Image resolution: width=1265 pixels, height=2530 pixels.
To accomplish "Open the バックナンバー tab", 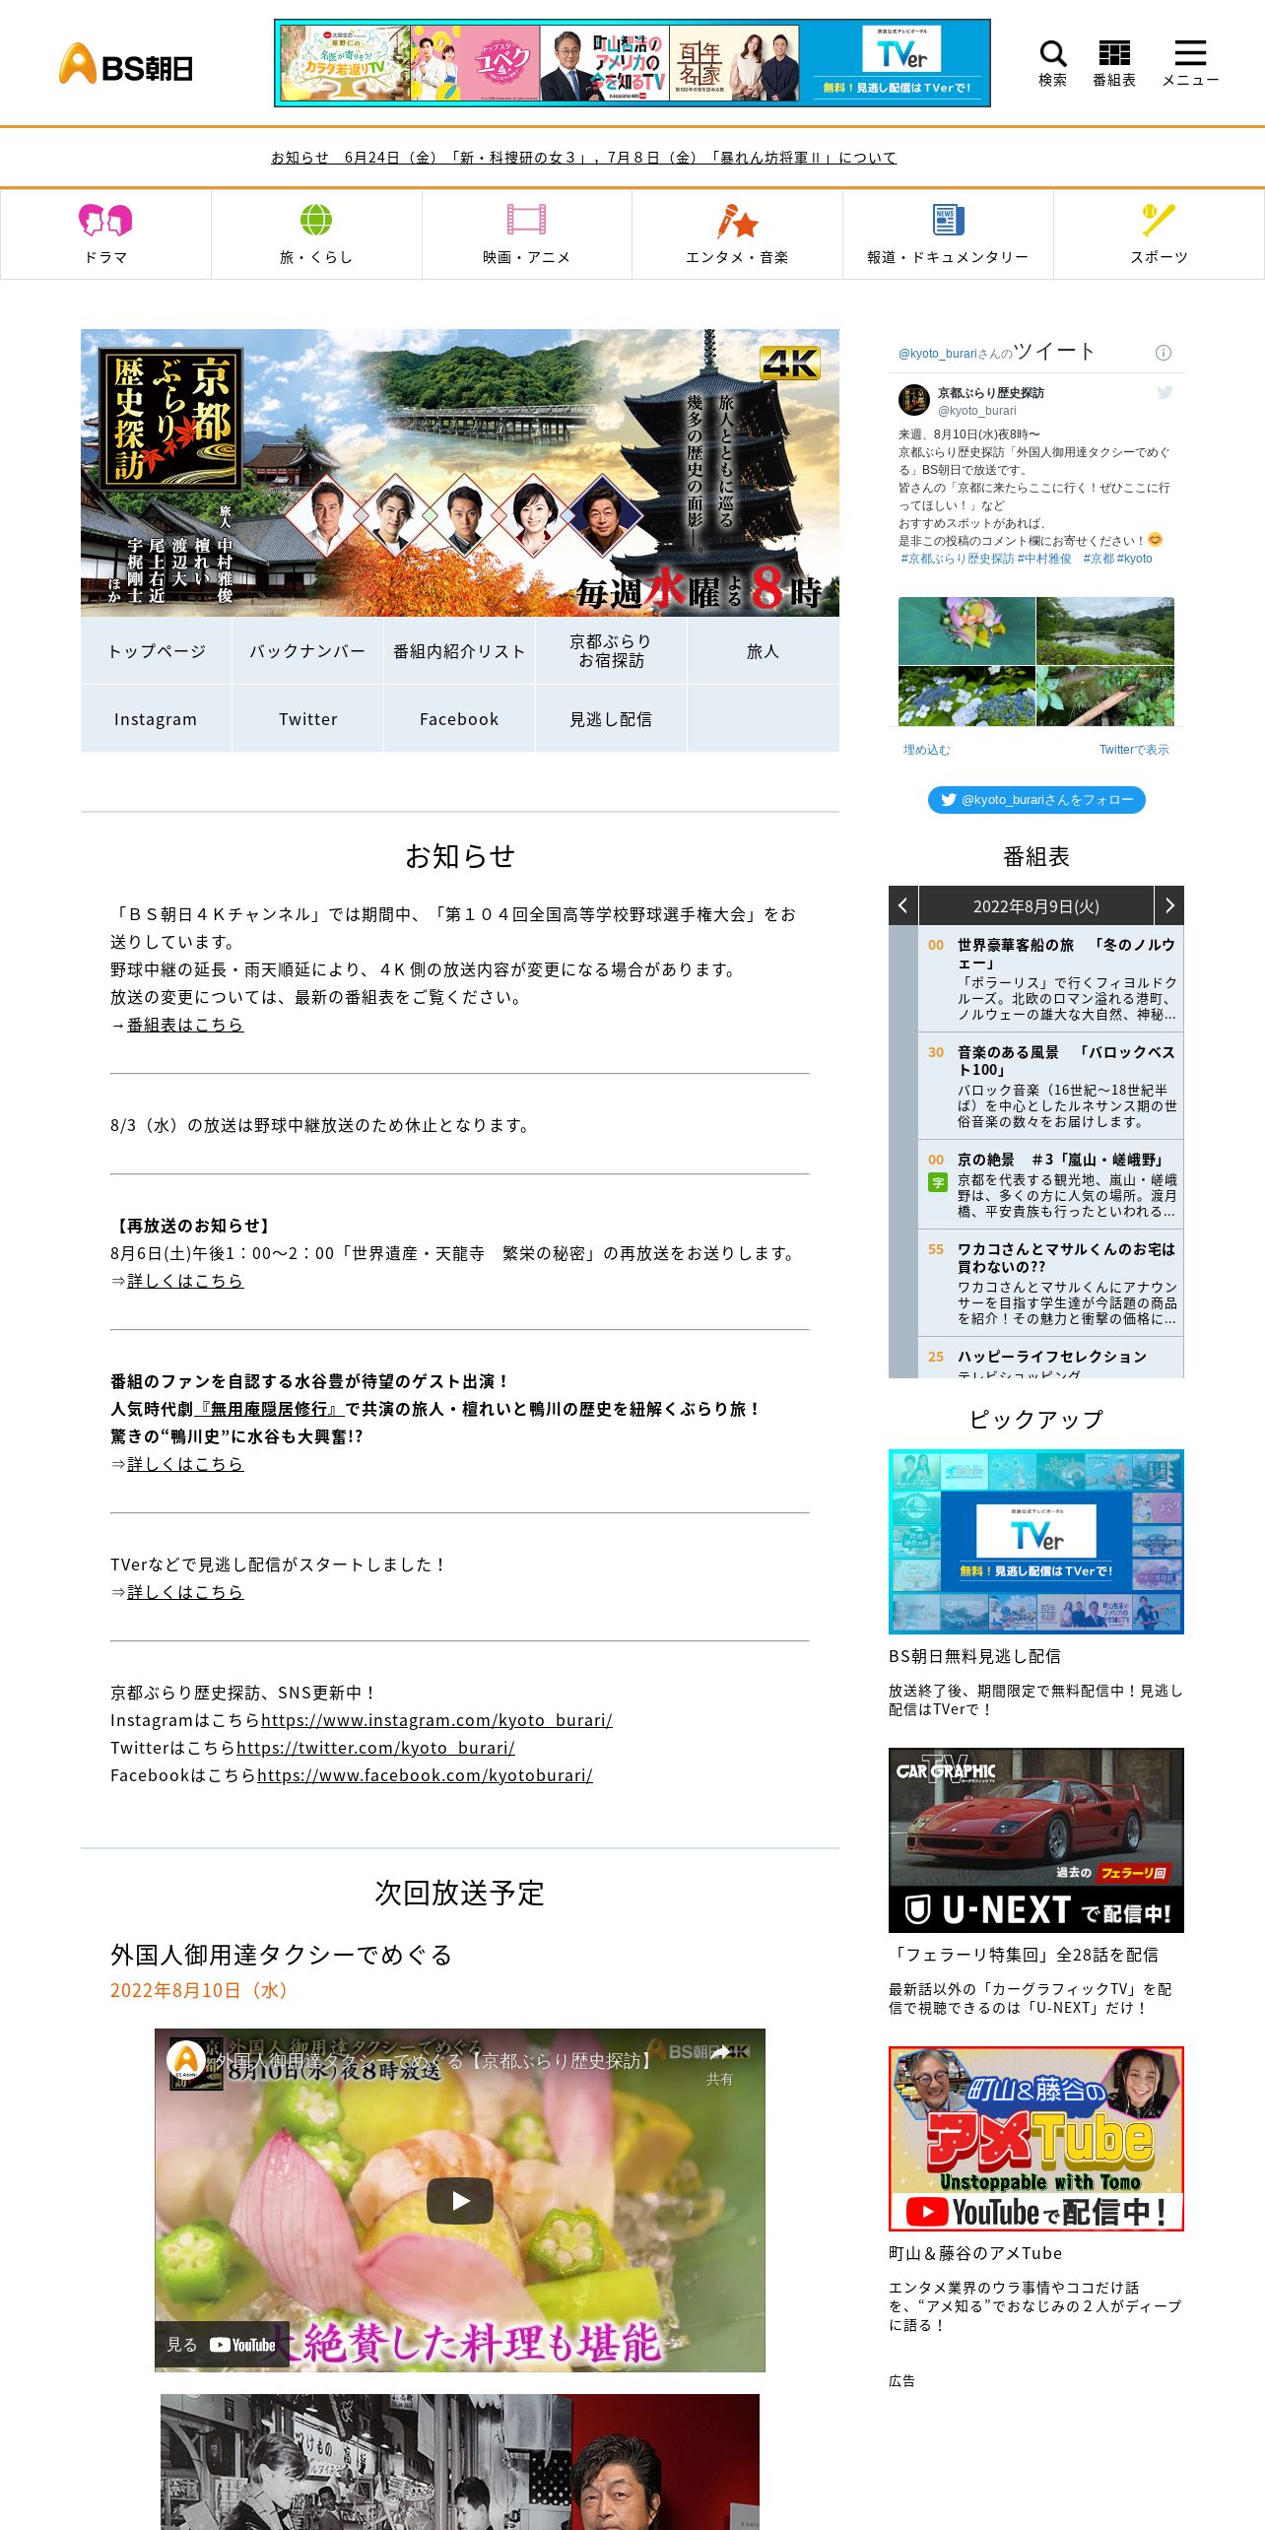I will [307, 651].
